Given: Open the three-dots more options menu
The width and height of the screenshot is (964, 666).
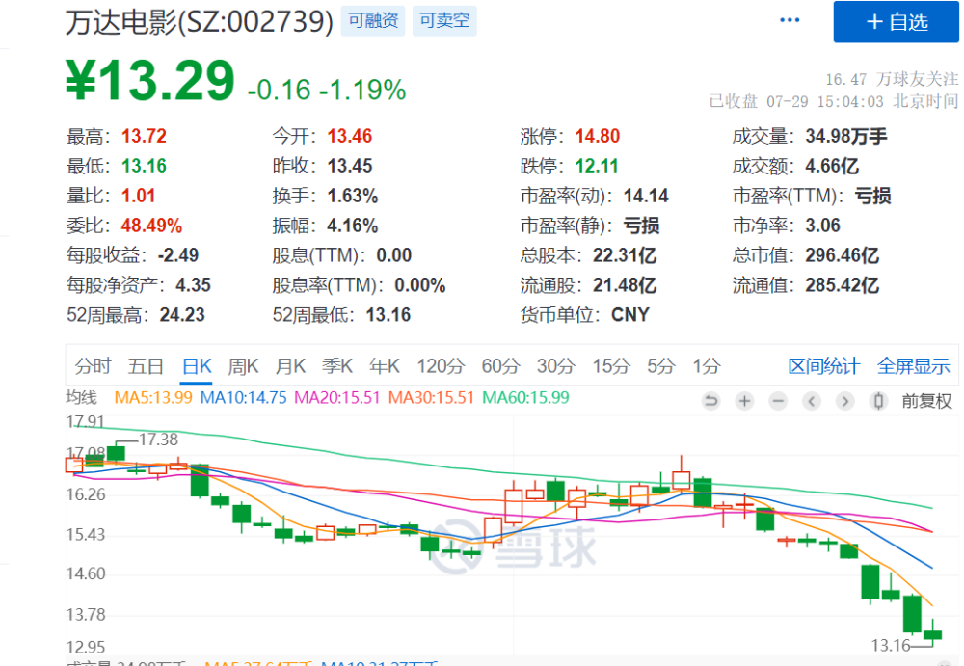Looking at the screenshot, I should 790,20.
